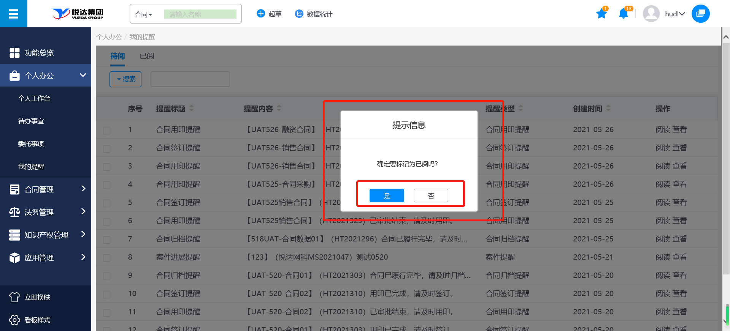The width and height of the screenshot is (730, 331).
Task: Open 看板样式 gear icon
Action: 14,320
